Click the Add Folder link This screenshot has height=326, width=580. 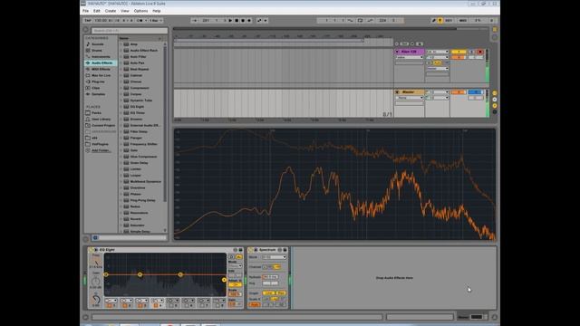point(100,150)
